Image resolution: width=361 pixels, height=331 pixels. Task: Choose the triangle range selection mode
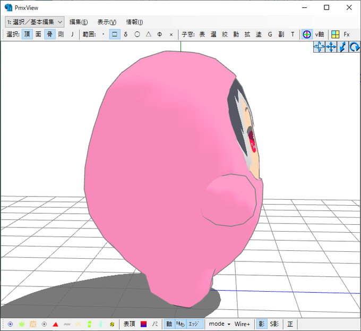(149, 35)
